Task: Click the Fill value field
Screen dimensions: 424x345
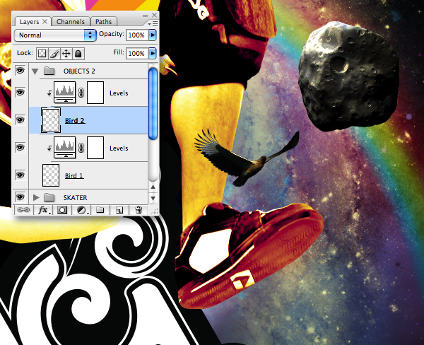Action: pyautogui.click(x=137, y=53)
